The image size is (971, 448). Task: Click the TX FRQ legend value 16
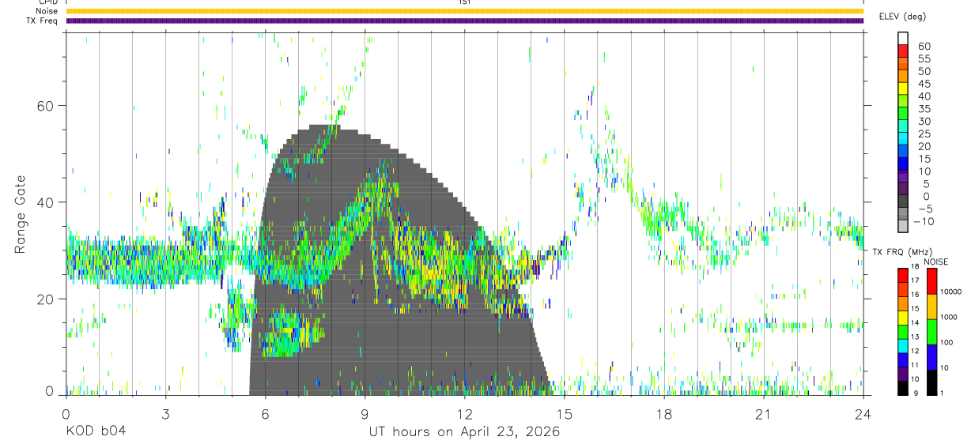point(913,294)
